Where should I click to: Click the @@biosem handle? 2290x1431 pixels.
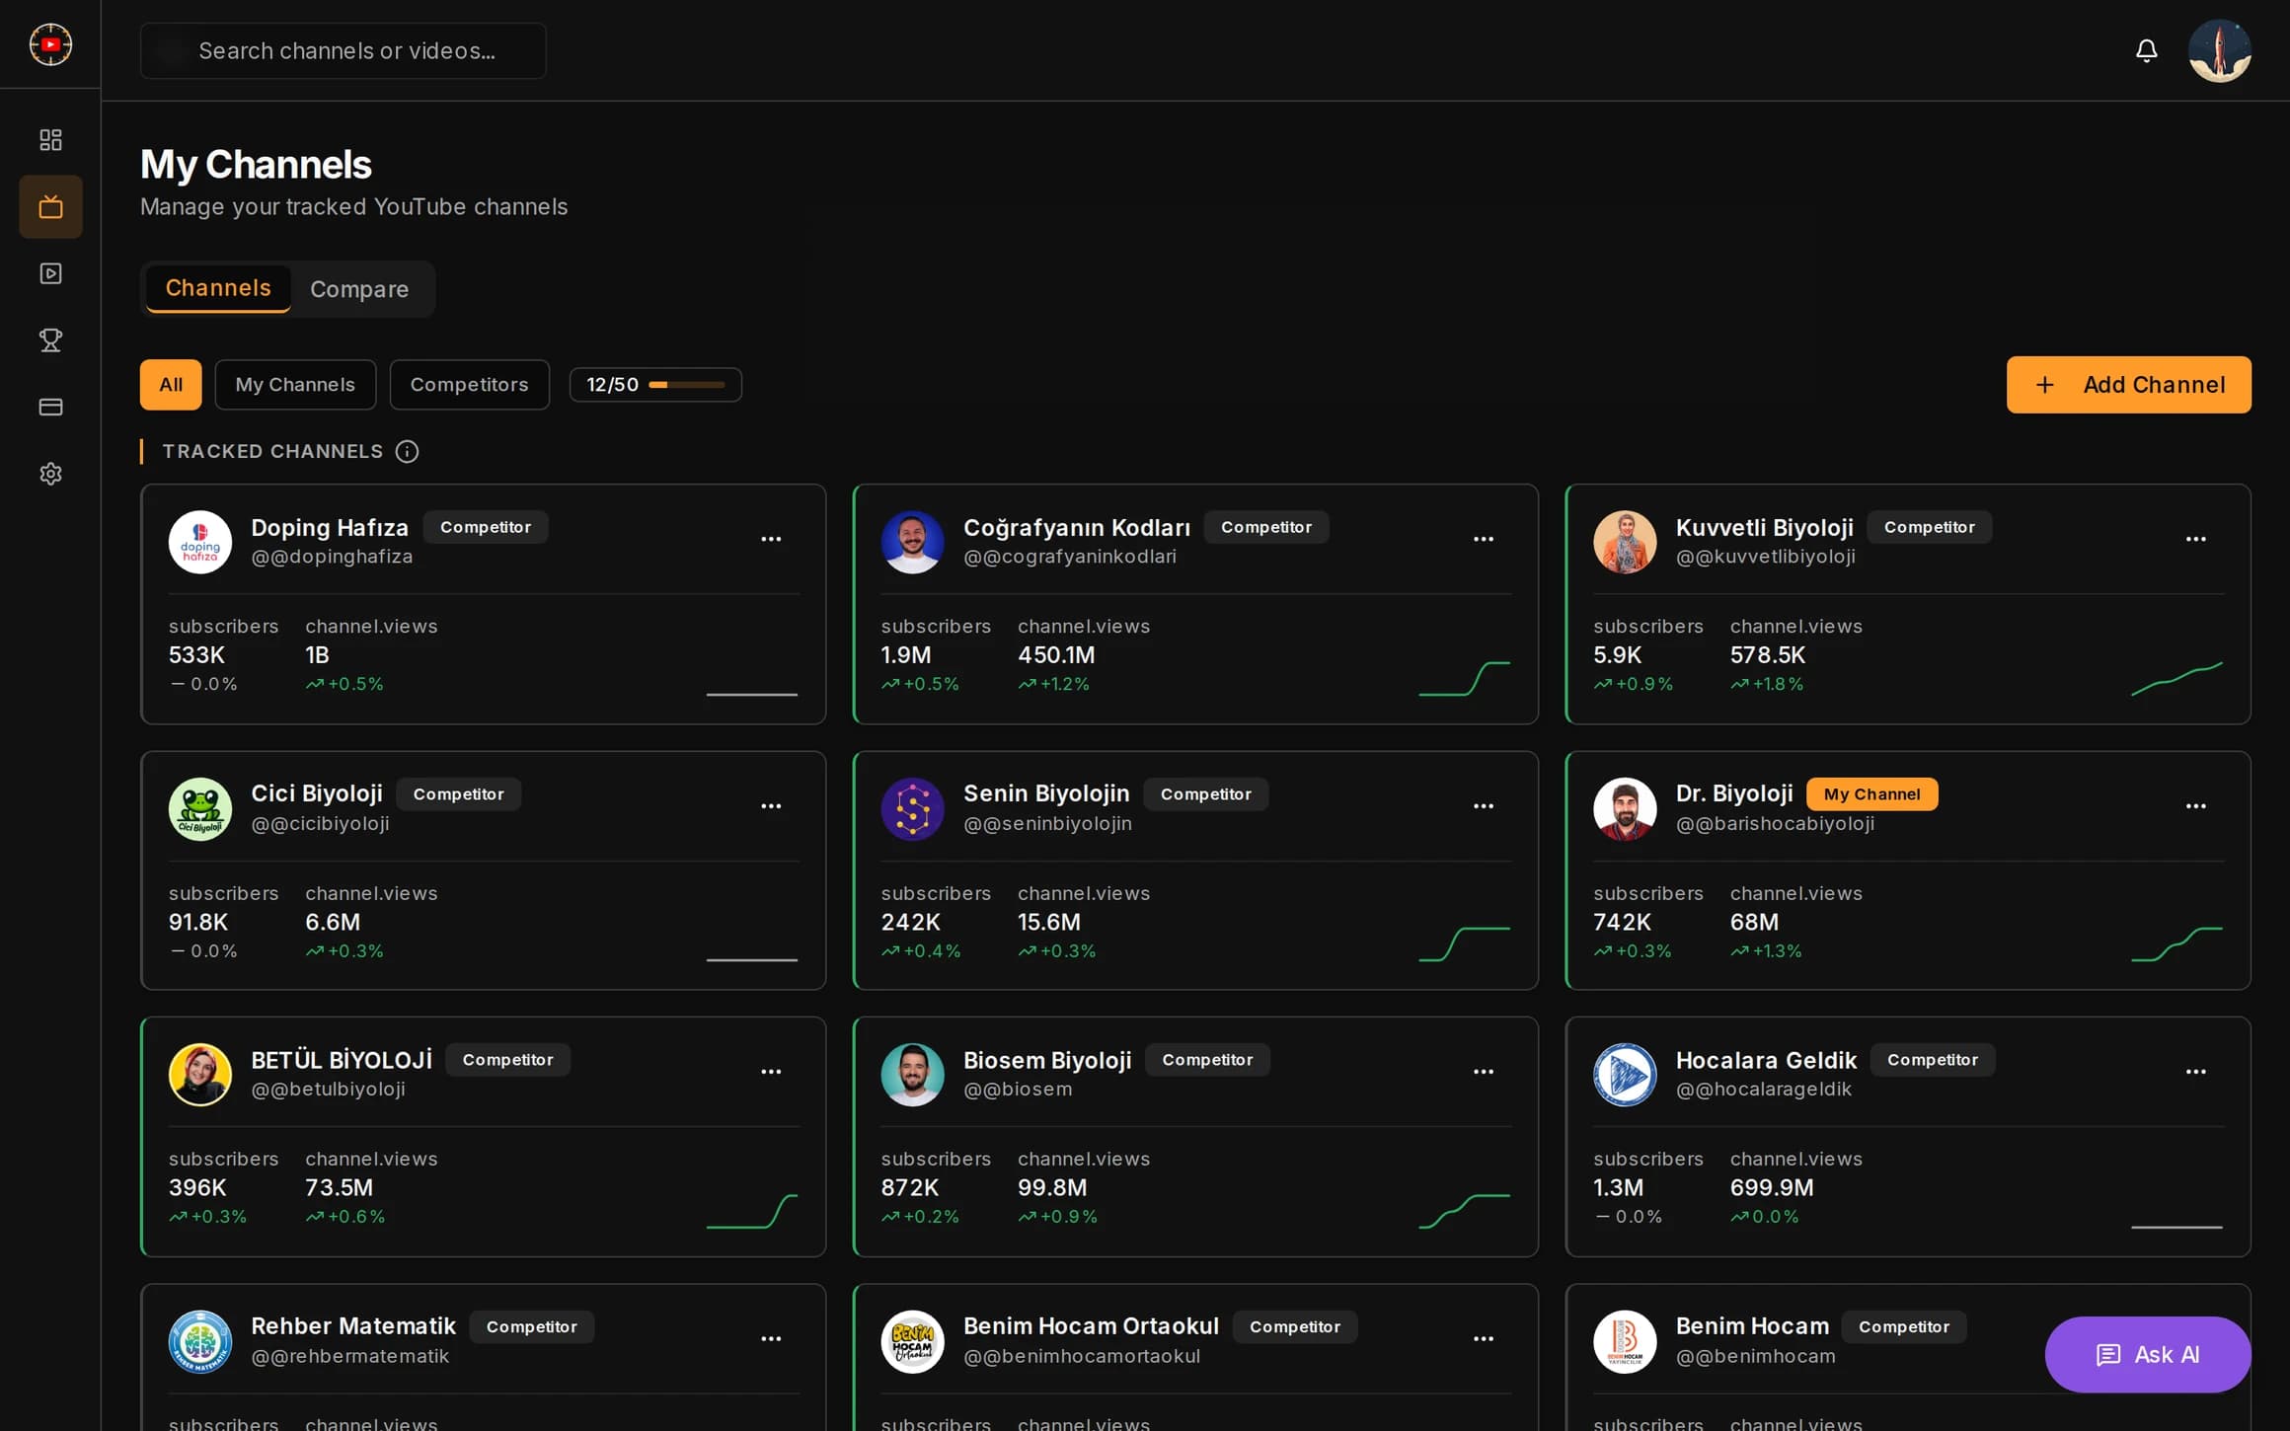pyautogui.click(x=1018, y=1089)
